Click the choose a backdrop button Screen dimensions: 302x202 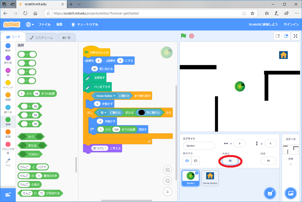click(291, 193)
